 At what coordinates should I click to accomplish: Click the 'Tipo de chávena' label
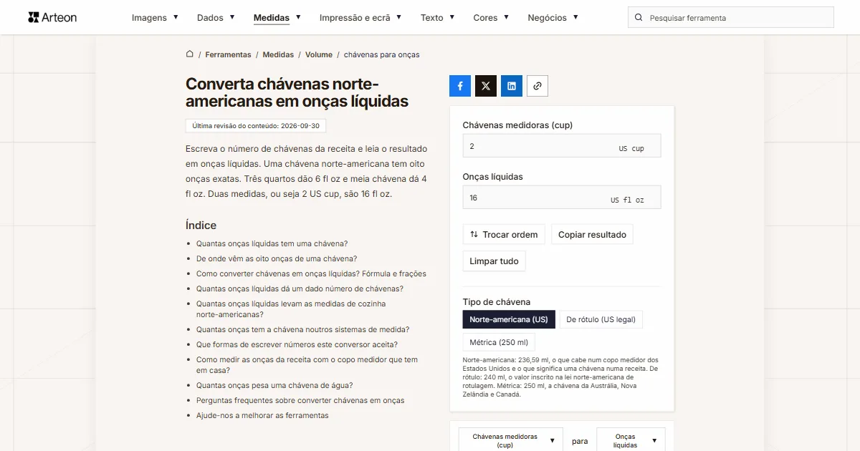497,302
